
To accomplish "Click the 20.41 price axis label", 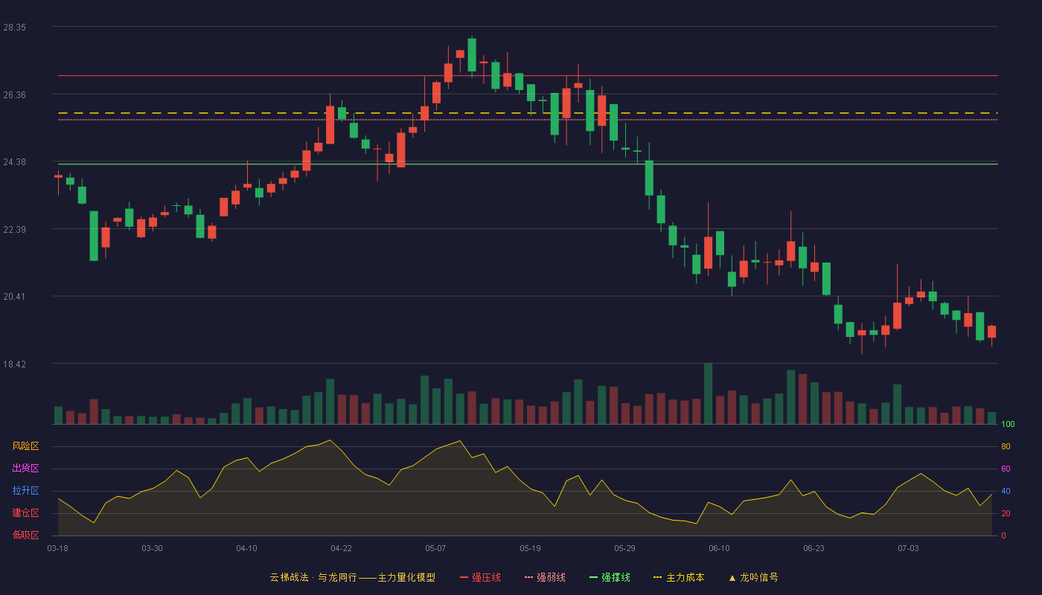I will pos(14,297).
